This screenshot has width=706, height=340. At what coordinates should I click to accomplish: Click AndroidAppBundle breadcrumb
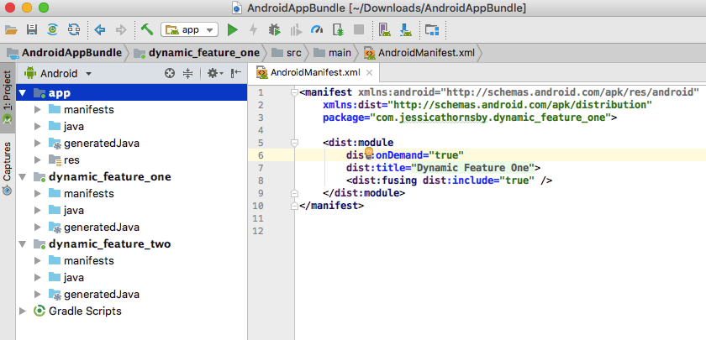coord(66,53)
